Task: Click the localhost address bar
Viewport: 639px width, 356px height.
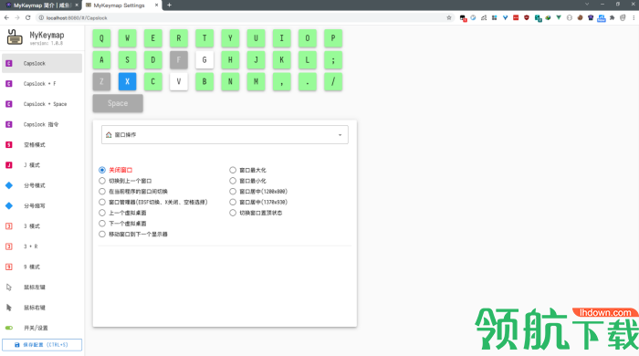Action: (x=245, y=17)
